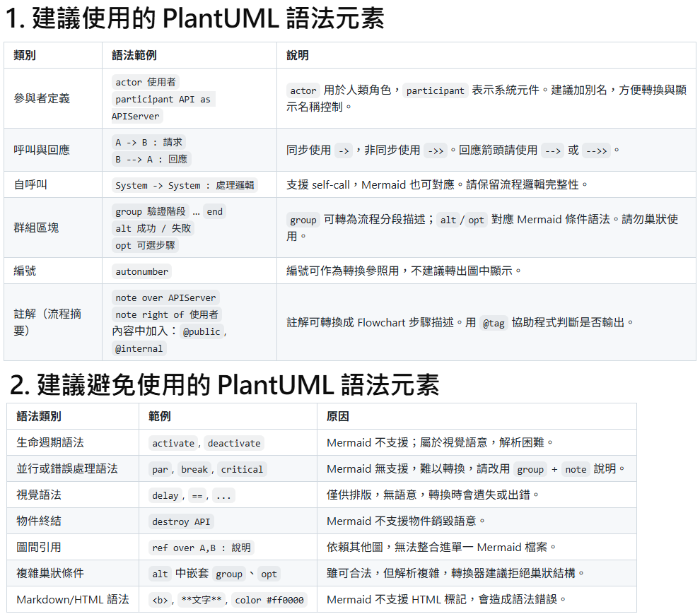Select the "group 驗證階段" code snippet
This screenshot has width=700, height=614.
(x=151, y=211)
